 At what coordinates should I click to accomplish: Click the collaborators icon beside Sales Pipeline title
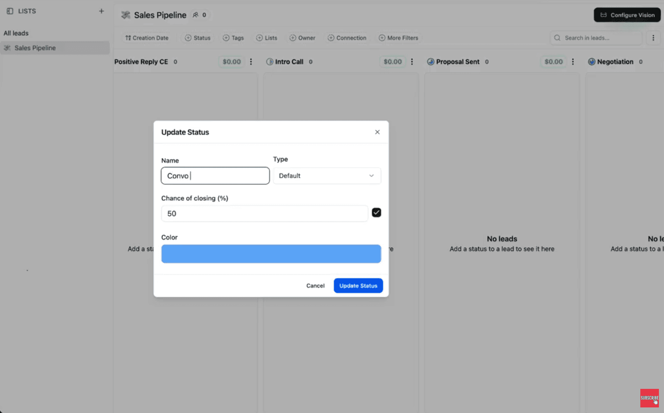tap(197, 14)
